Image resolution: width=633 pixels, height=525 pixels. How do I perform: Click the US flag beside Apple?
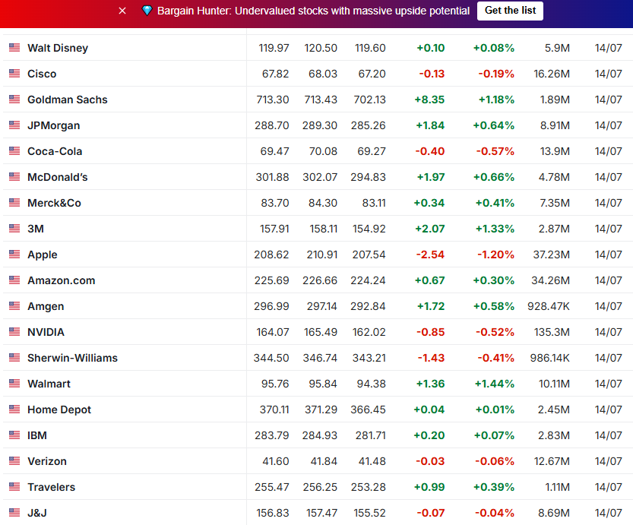[14, 255]
